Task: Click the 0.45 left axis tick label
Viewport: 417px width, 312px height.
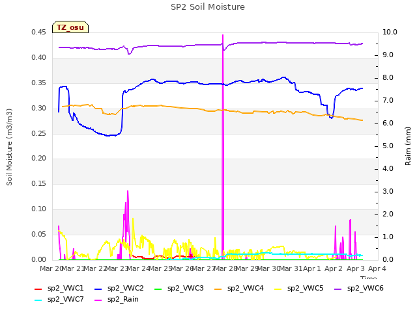Action: (x=38, y=32)
